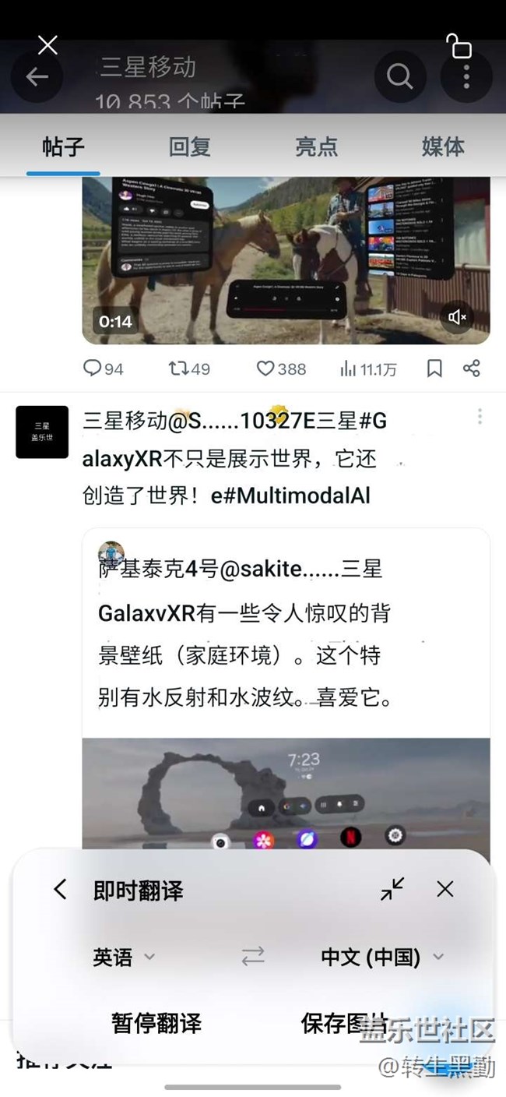Share the horse video post

click(471, 369)
